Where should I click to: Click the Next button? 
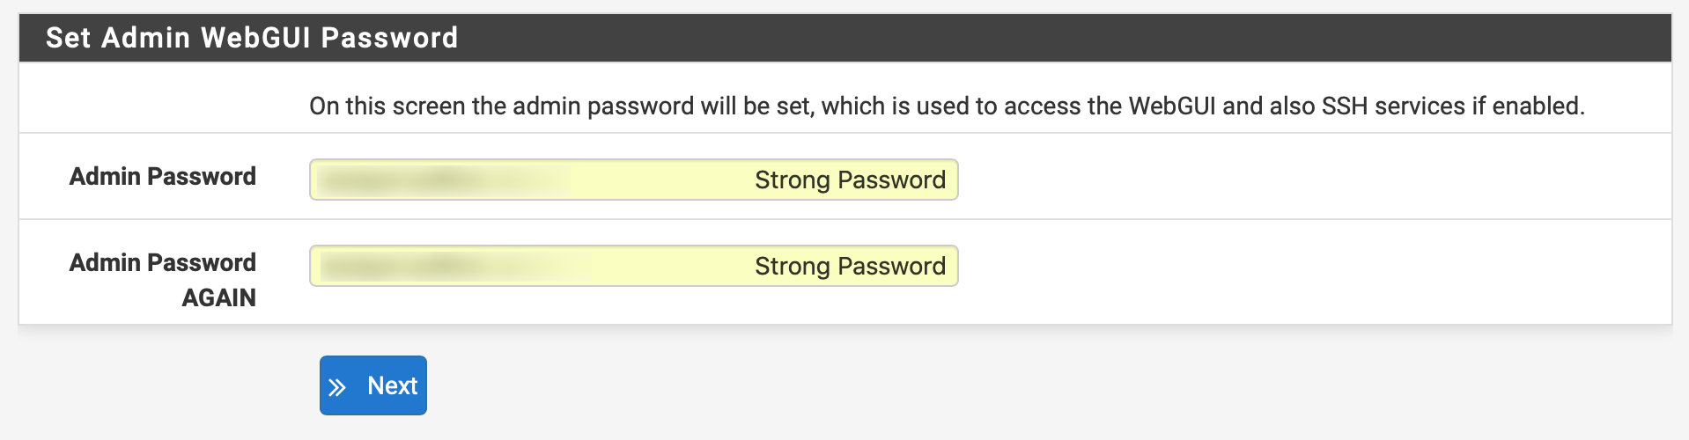tap(373, 385)
